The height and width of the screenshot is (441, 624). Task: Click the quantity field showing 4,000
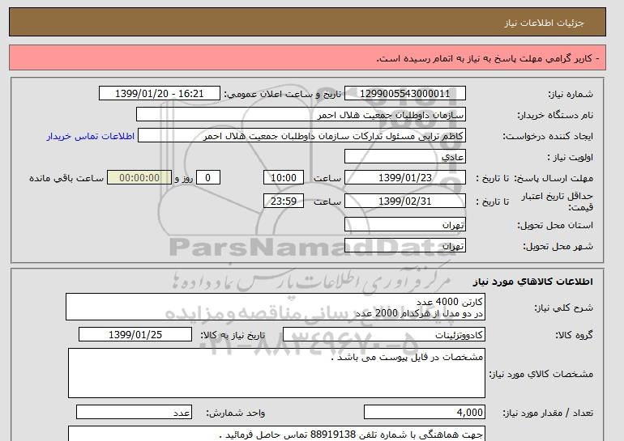[424, 413]
